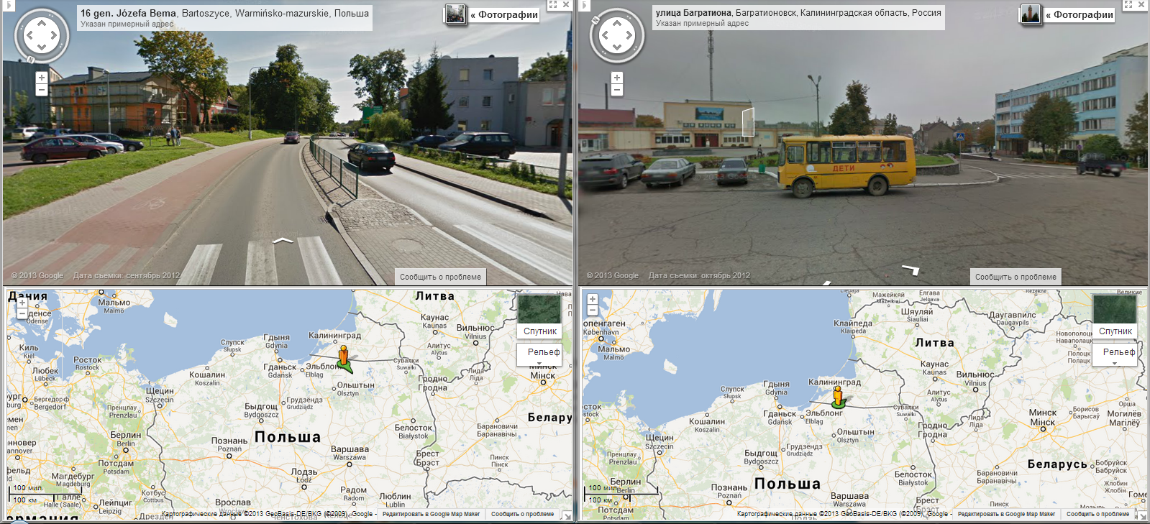
Task: Click Сообщить о проблеме in left panorama
Action: click(440, 277)
